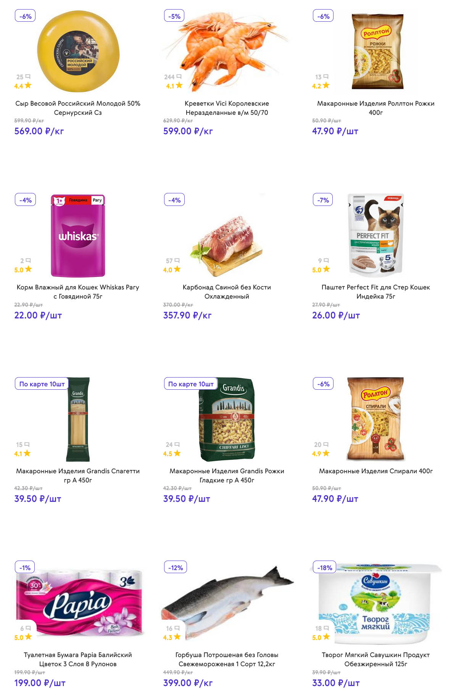
Task: Click the -12% discount badge on Горбуша
Action: tap(176, 567)
